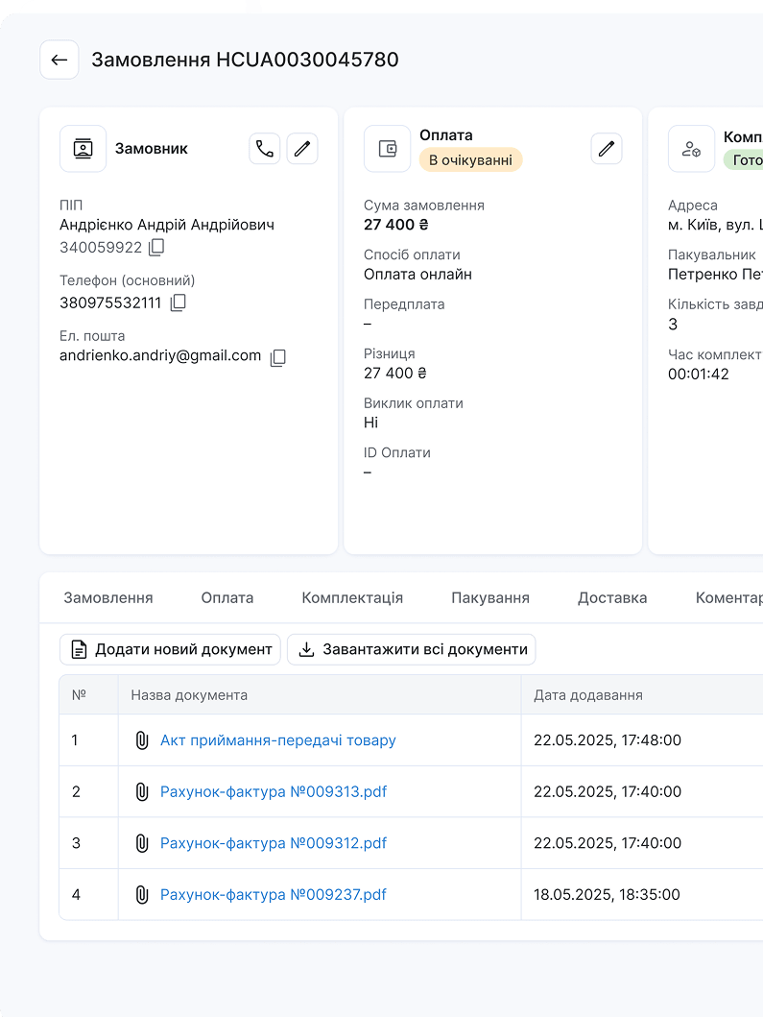The height and width of the screenshot is (1017, 763).
Task: Copy phone number 380975532111
Action: click(x=179, y=303)
